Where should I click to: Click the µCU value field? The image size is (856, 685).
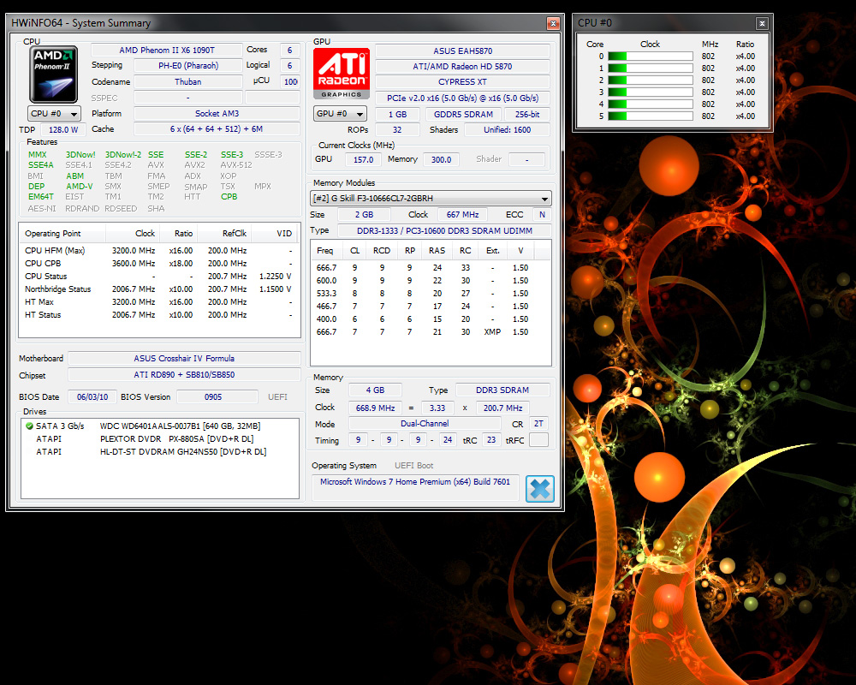(290, 82)
